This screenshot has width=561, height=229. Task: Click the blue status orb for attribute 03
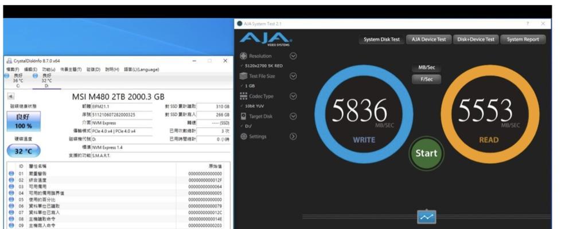pyautogui.click(x=11, y=187)
